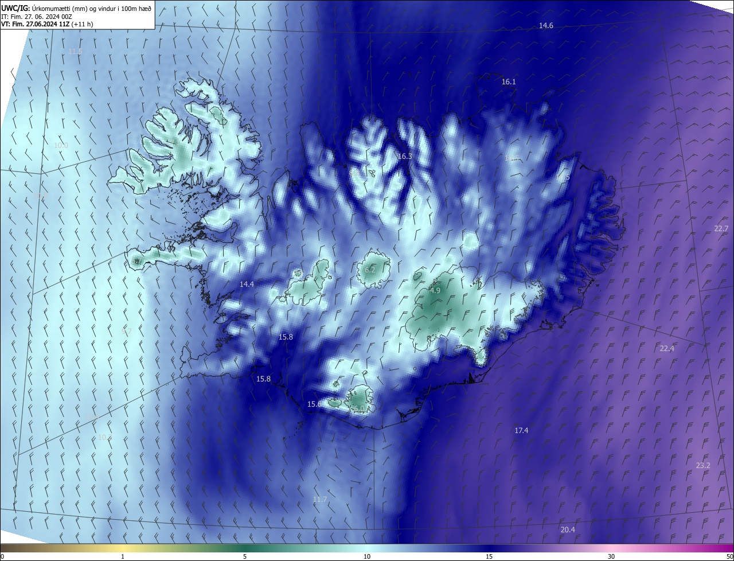Click the 23.2 value on the map

[703, 466]
